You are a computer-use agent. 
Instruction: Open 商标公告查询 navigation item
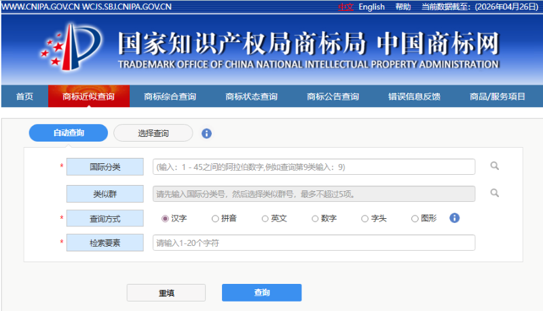pyautogui.click(x=333, y=96)
